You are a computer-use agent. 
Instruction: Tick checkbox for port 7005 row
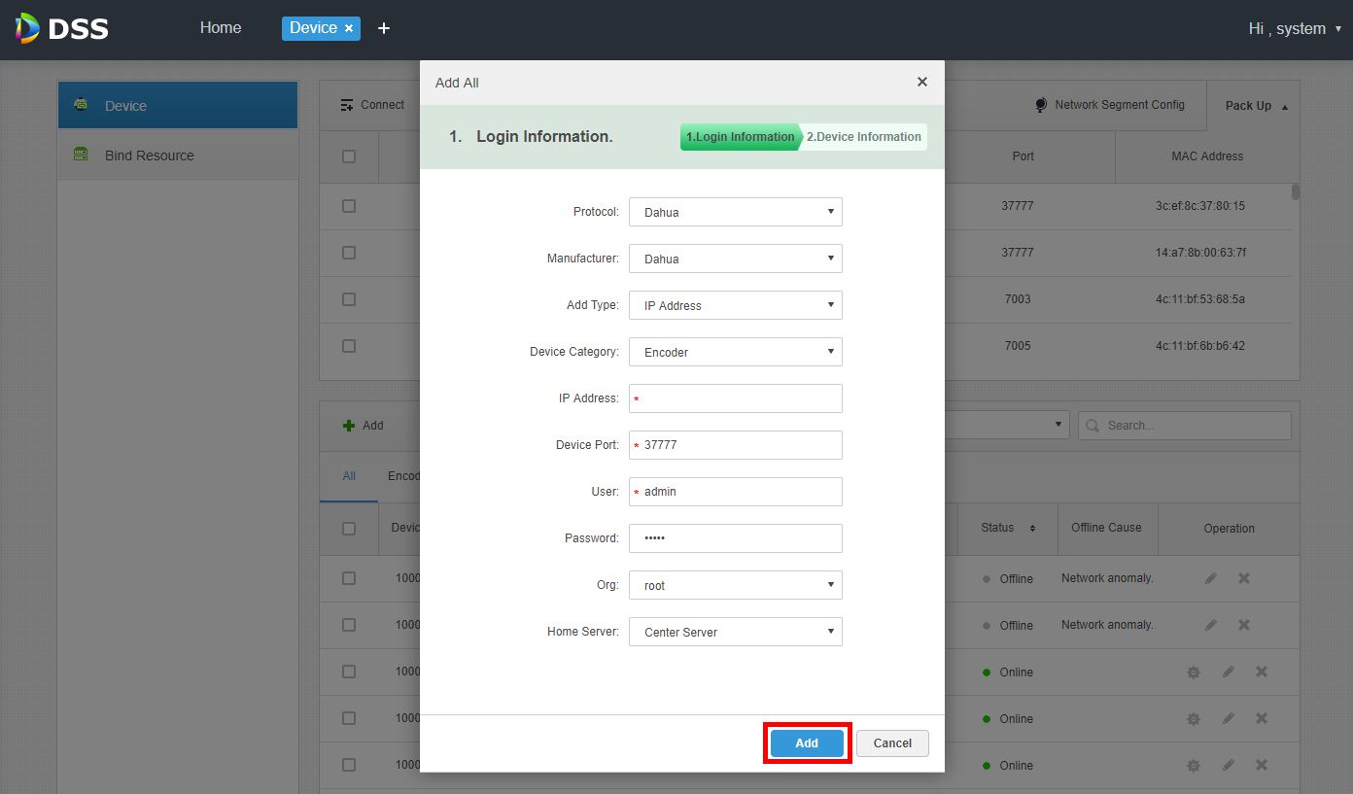click(349, 346)
